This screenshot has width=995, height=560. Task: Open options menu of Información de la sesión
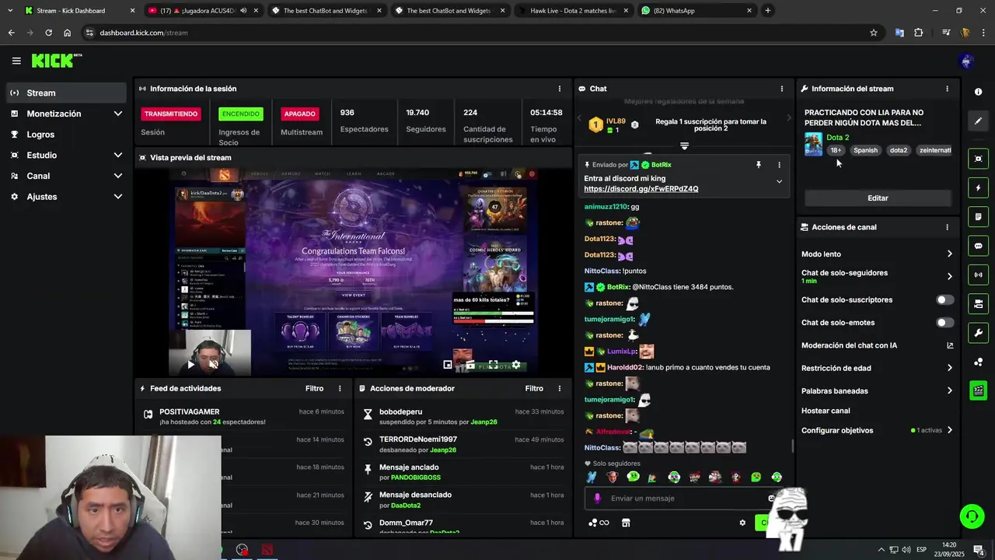(559, 89)
